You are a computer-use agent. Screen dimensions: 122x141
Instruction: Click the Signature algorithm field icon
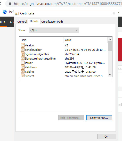pyautogui.click(x=22, y=54)
